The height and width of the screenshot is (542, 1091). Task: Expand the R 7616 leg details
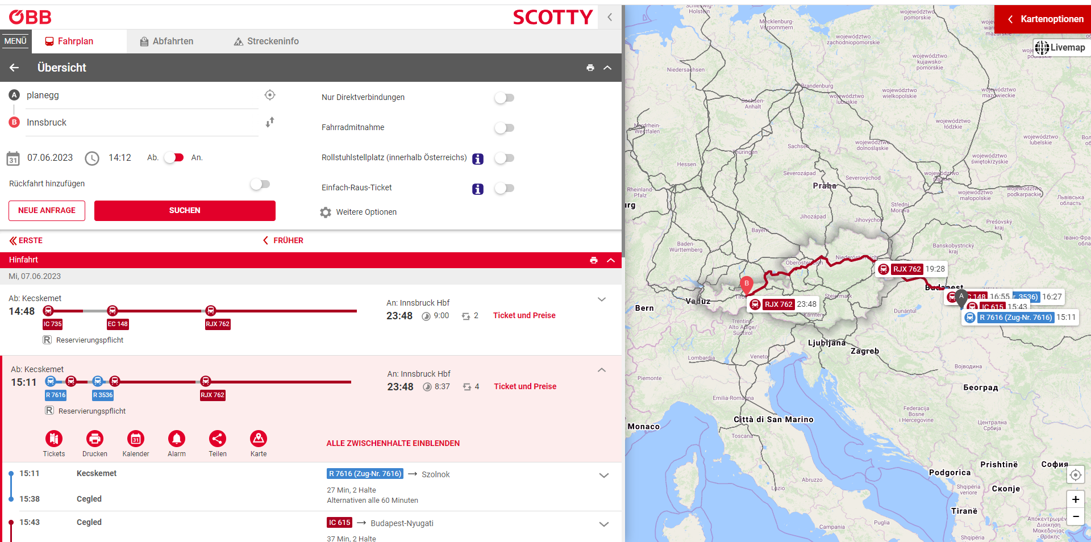(604, 476)
